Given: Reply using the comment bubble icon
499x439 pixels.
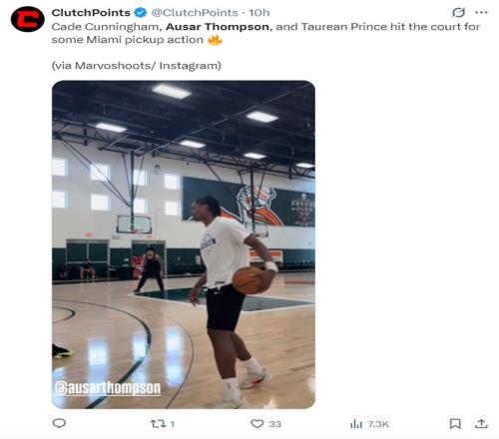Looking at the screenshot, I should (59, 423).
